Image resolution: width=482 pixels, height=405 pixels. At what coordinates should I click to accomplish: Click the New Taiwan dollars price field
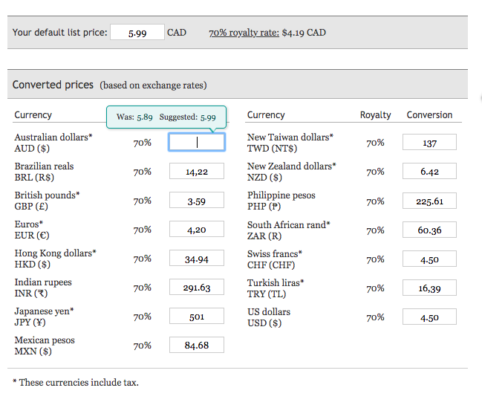pos(429,143)
